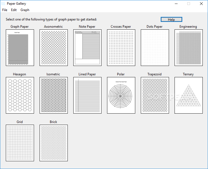
Task: Click the Paper Gallery title bar icon
Action: (x=3, y=4)
